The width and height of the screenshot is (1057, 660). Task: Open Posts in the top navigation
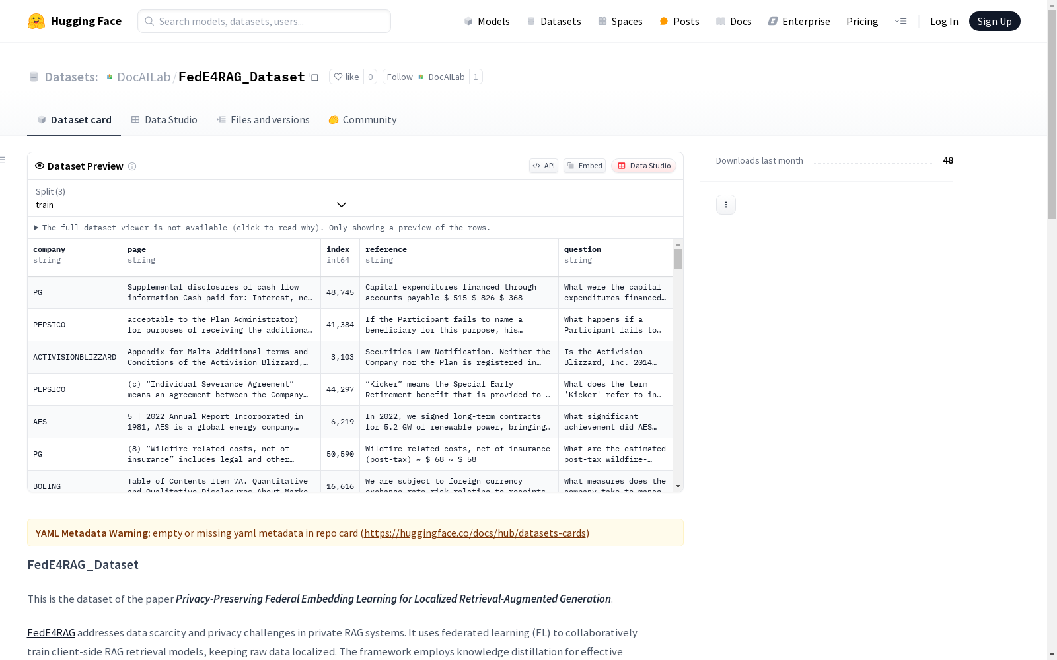[679, 22]
